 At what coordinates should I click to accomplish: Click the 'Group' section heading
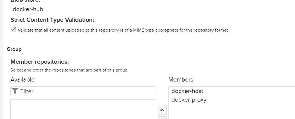(x=14, y=49)
